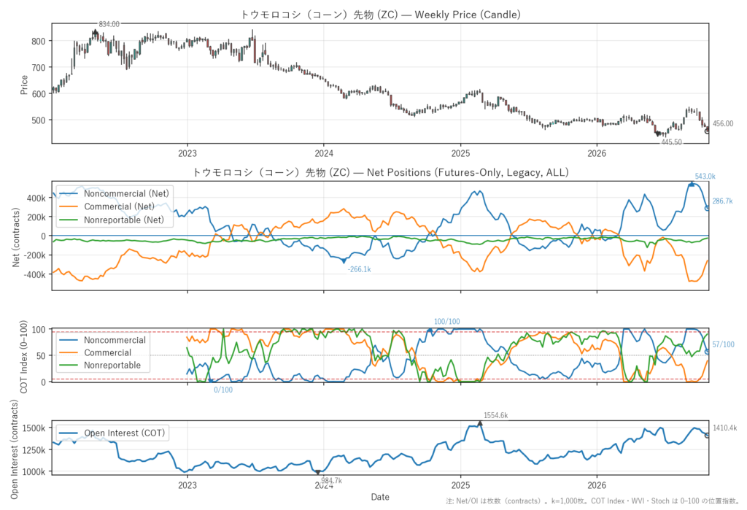Click the -400k tick on the Net axis
The image size is (747, 510).
tap(35, 274)
